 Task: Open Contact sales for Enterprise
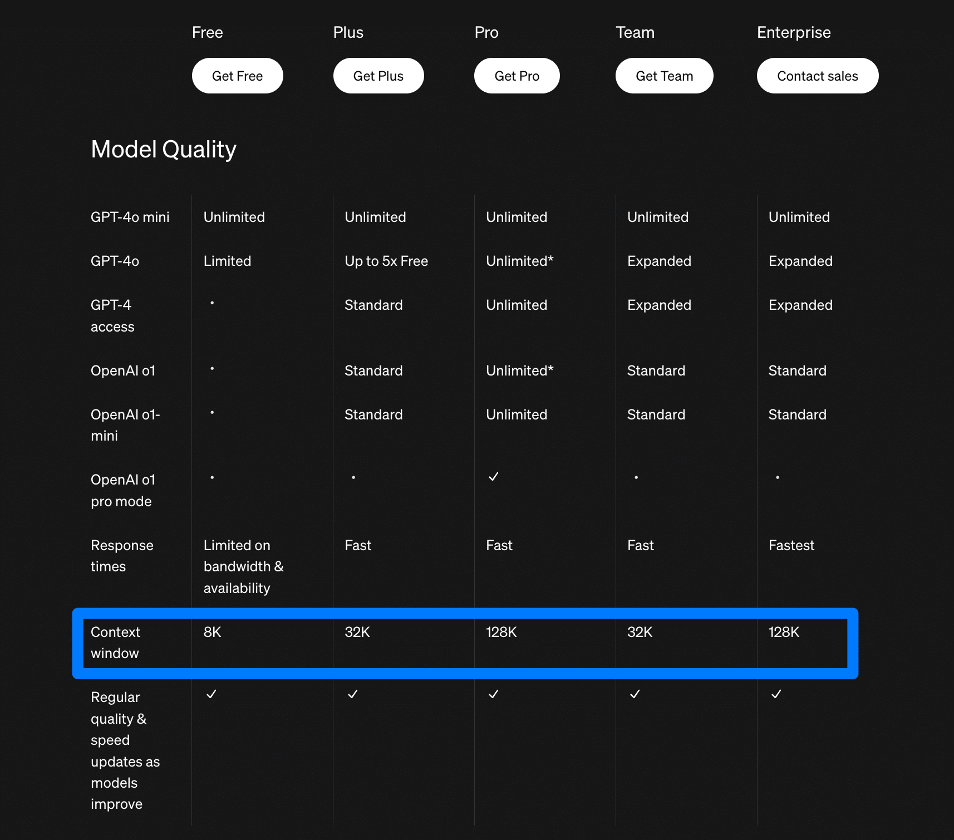pyautogui.click(x=817, y=76)
